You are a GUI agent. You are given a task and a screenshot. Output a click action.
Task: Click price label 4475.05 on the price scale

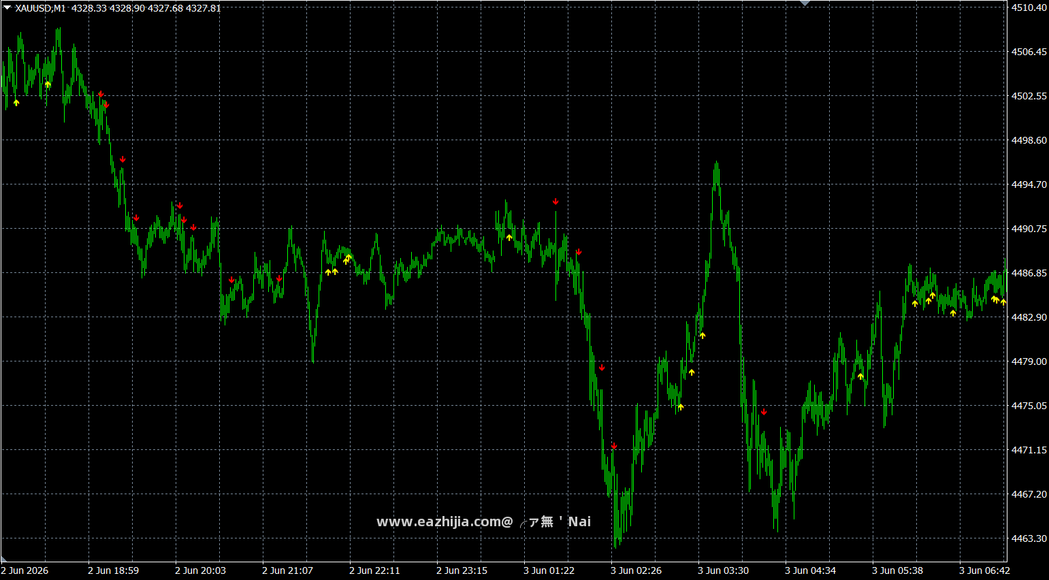tap(1029, 406)
